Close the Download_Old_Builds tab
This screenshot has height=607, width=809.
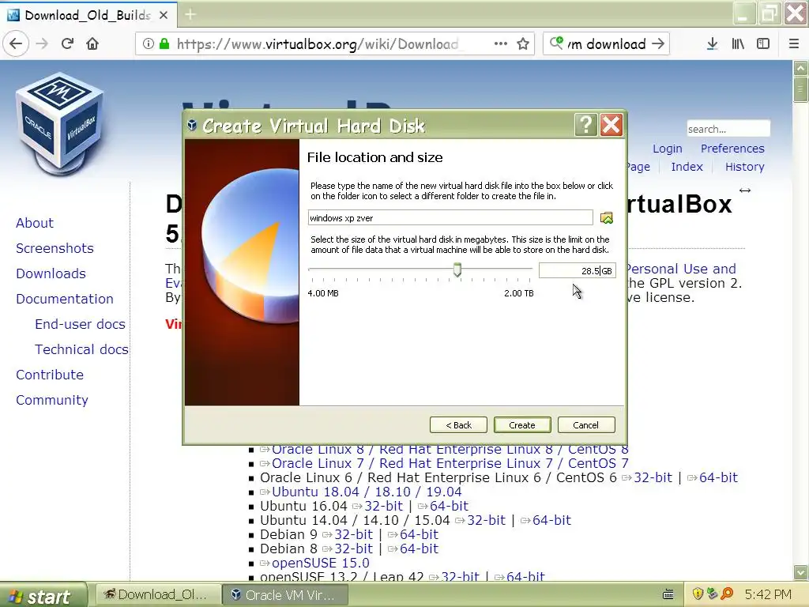pyautogui.click(x=164, y=16)
